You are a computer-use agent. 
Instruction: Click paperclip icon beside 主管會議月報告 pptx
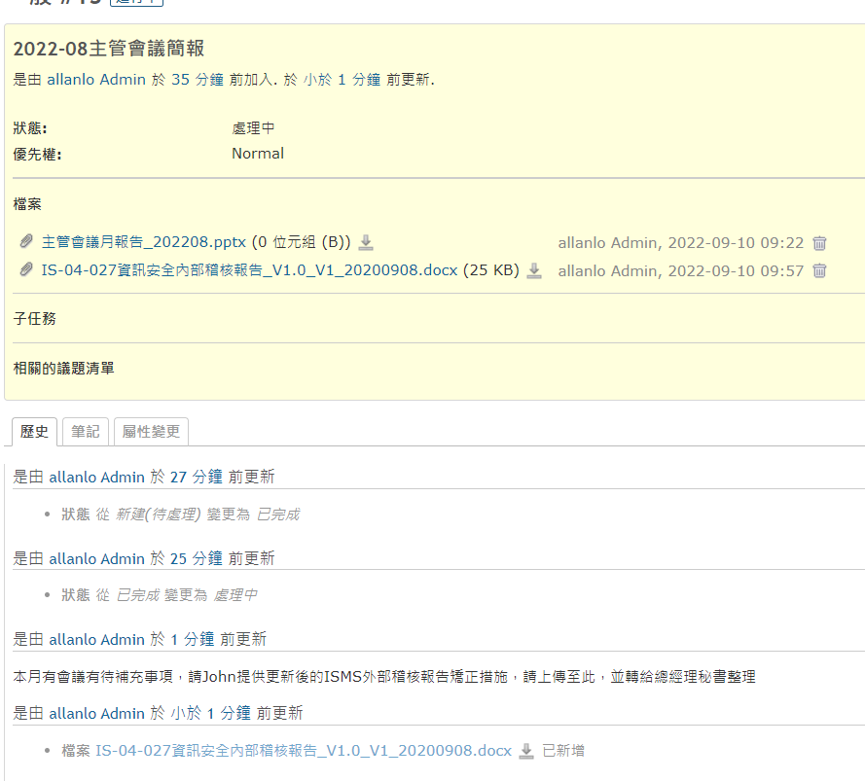coord(26,241)
